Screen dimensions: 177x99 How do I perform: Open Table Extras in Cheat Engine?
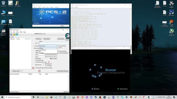coord(66,92)
